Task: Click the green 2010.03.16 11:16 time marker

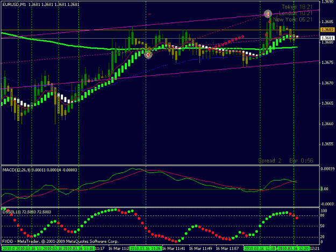Action: point(78,249)
